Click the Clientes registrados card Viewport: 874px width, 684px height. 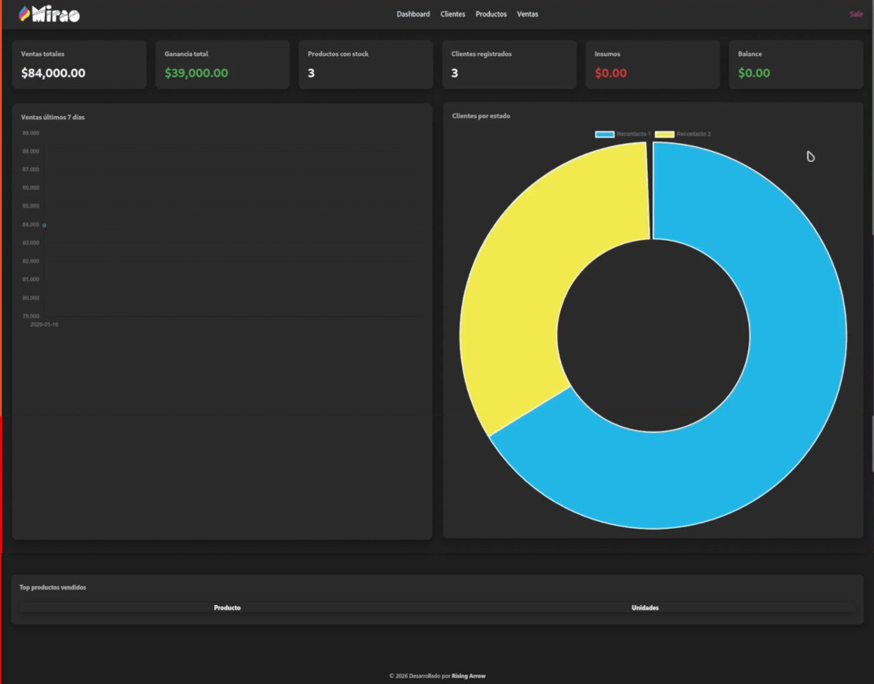coord(509,65)
